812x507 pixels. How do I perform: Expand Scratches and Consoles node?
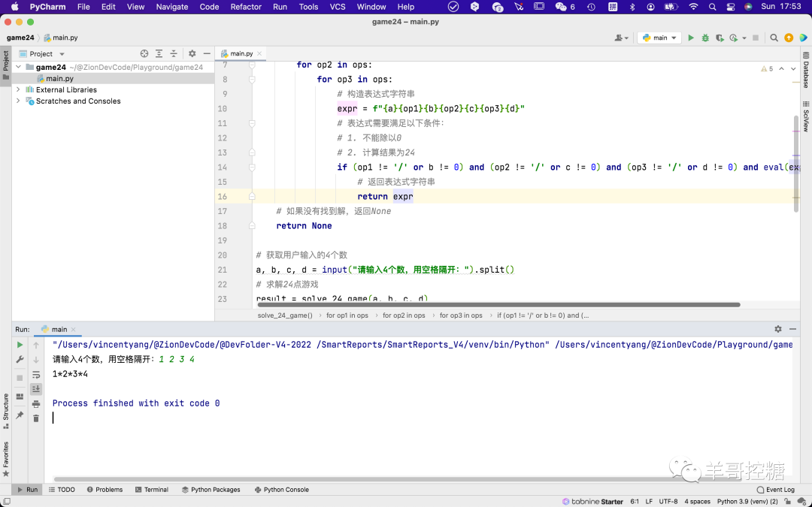pos(19,101)
